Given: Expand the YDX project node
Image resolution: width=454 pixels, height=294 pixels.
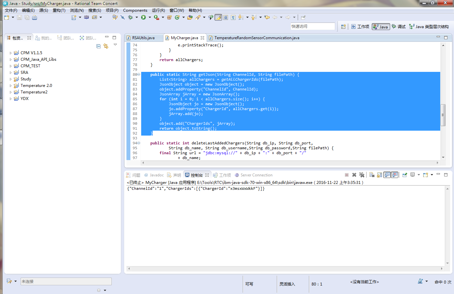Looking at the screenshot, I should pyautogui.click(x=10, y=99).
